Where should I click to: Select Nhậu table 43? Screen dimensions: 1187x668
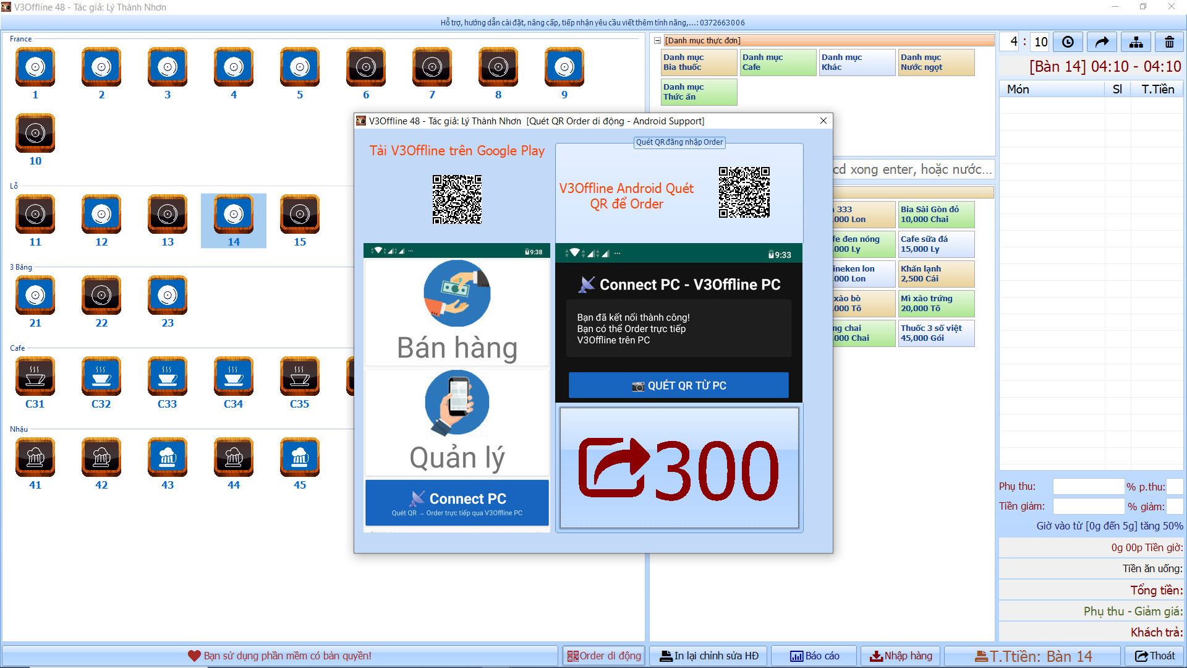[x=168, y=464]
